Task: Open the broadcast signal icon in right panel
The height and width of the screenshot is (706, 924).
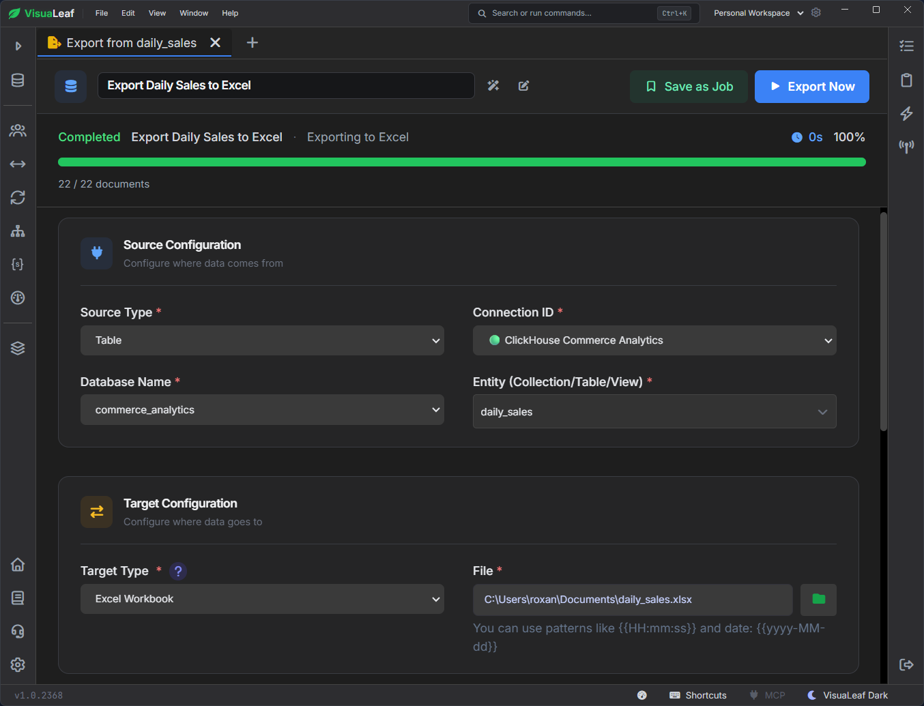Action: pyautogui.click(x=906, y=146)
